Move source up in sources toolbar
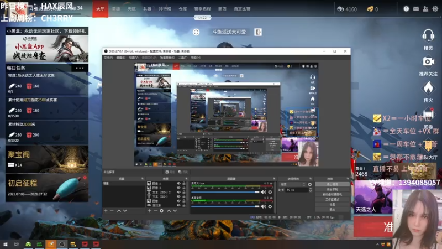Viewport: 442px width, 249px height. 169,211
